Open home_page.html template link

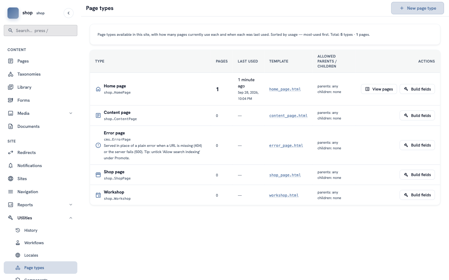point(285,89)
